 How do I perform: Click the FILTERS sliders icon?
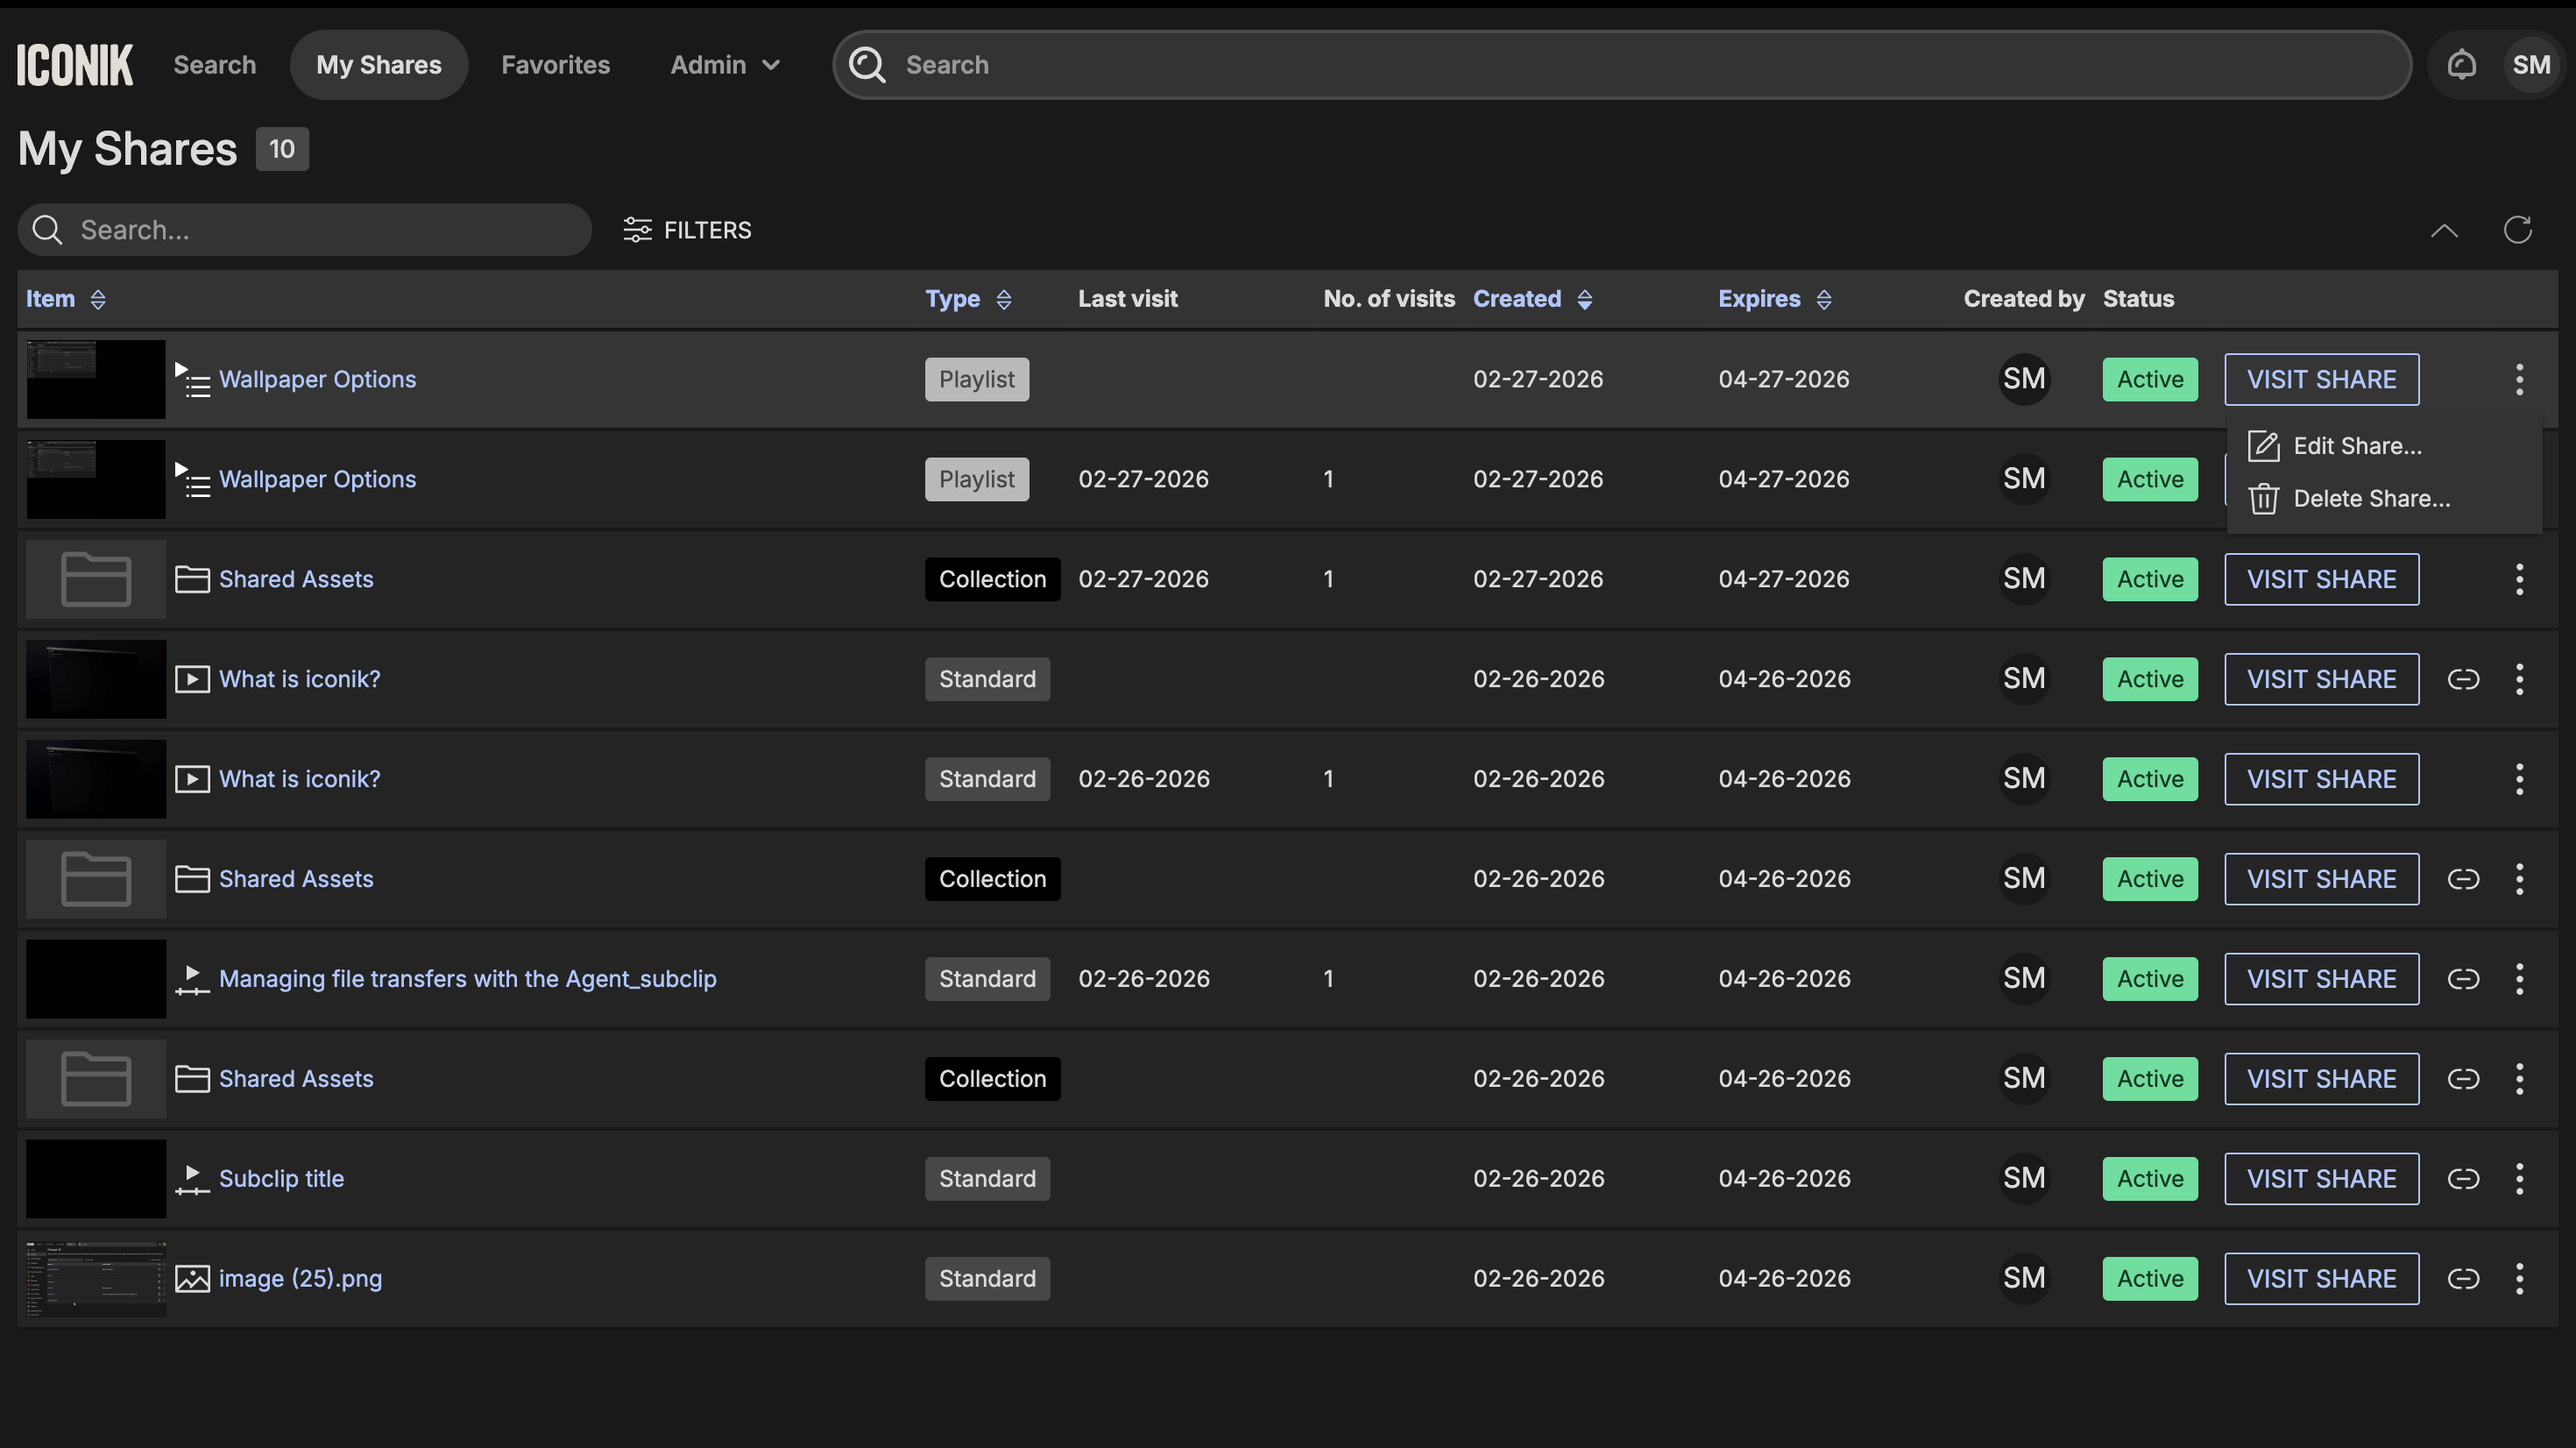click(637, 231)
